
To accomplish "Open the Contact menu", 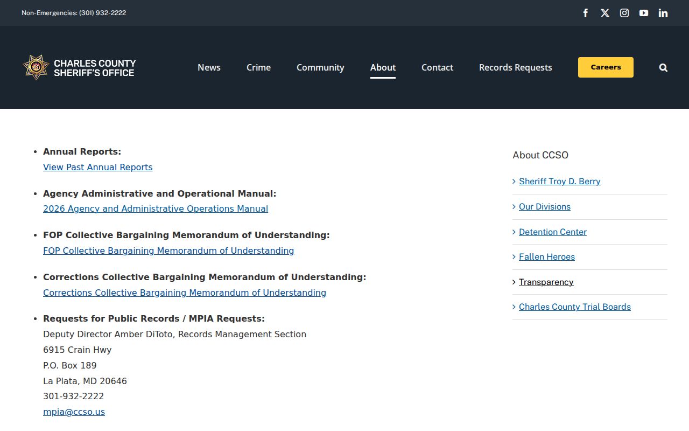I will click(x=437, y=67).
